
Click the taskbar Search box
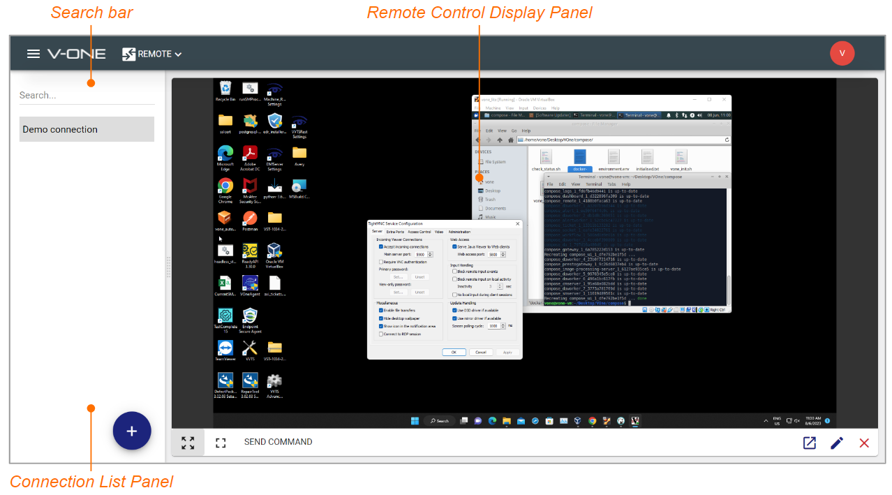pyautogui.click(x=440, y=421)
